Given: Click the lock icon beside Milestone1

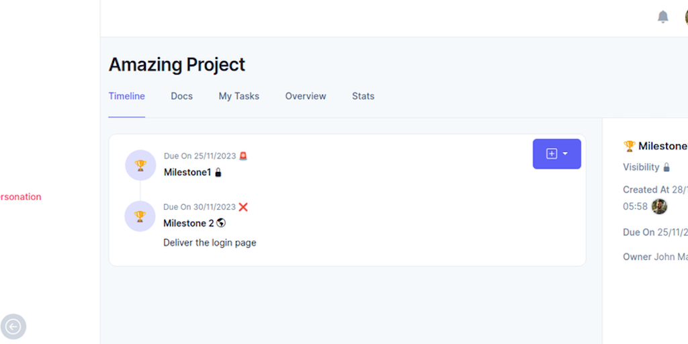Looking at the screenshot, I should pyautogui.click(x=218, y=173).
